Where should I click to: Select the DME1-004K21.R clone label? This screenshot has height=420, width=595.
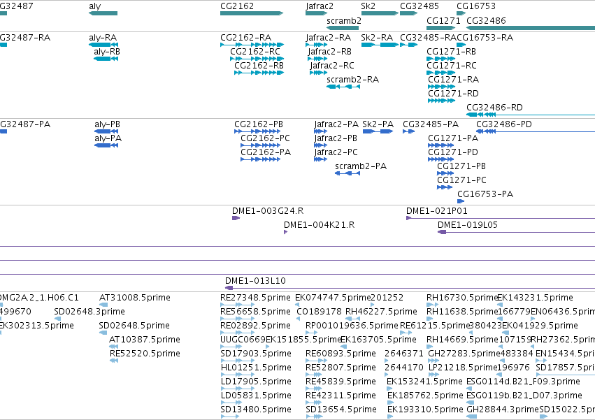pos(319,225)
